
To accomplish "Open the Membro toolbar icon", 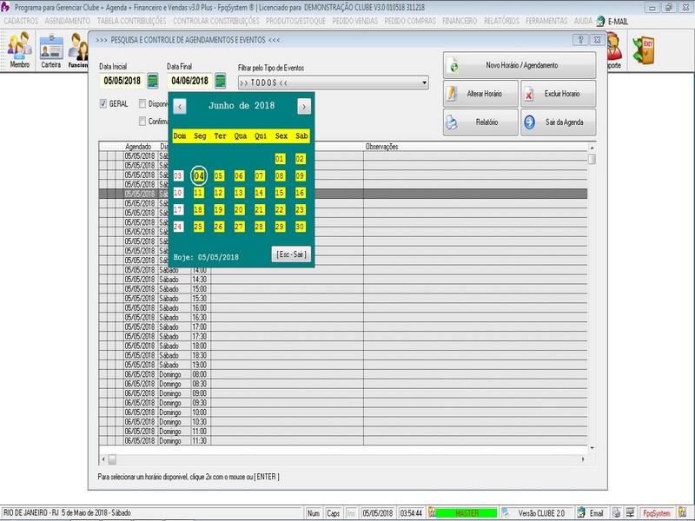I will (x=19, y=50).
